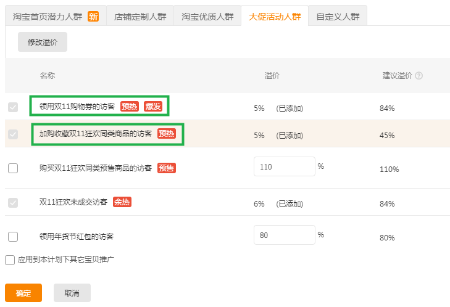Click the row name 双11狂欢未成交访客
Image resolution: width=450 pixels, height=307 pixels.
73,202
